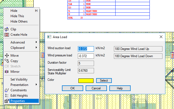
Task: Click the Mirror icon
Action: click(x=7, y=72)
